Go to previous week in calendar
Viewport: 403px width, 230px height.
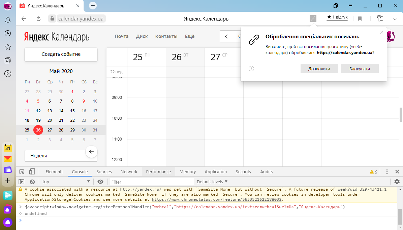tap(226, 36)
